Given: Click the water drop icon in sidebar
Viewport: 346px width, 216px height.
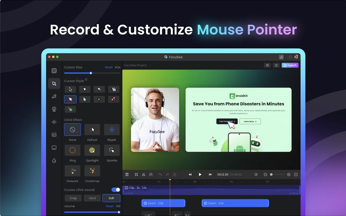Looking at the screenshot, I should [x=54, y=161].
